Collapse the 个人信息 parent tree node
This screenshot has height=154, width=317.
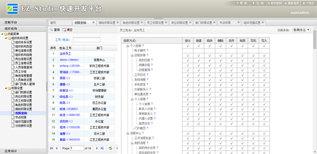coord(132,99)
